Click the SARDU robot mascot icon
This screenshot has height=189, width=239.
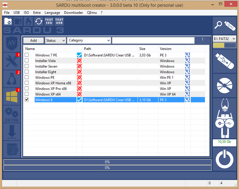225,118
